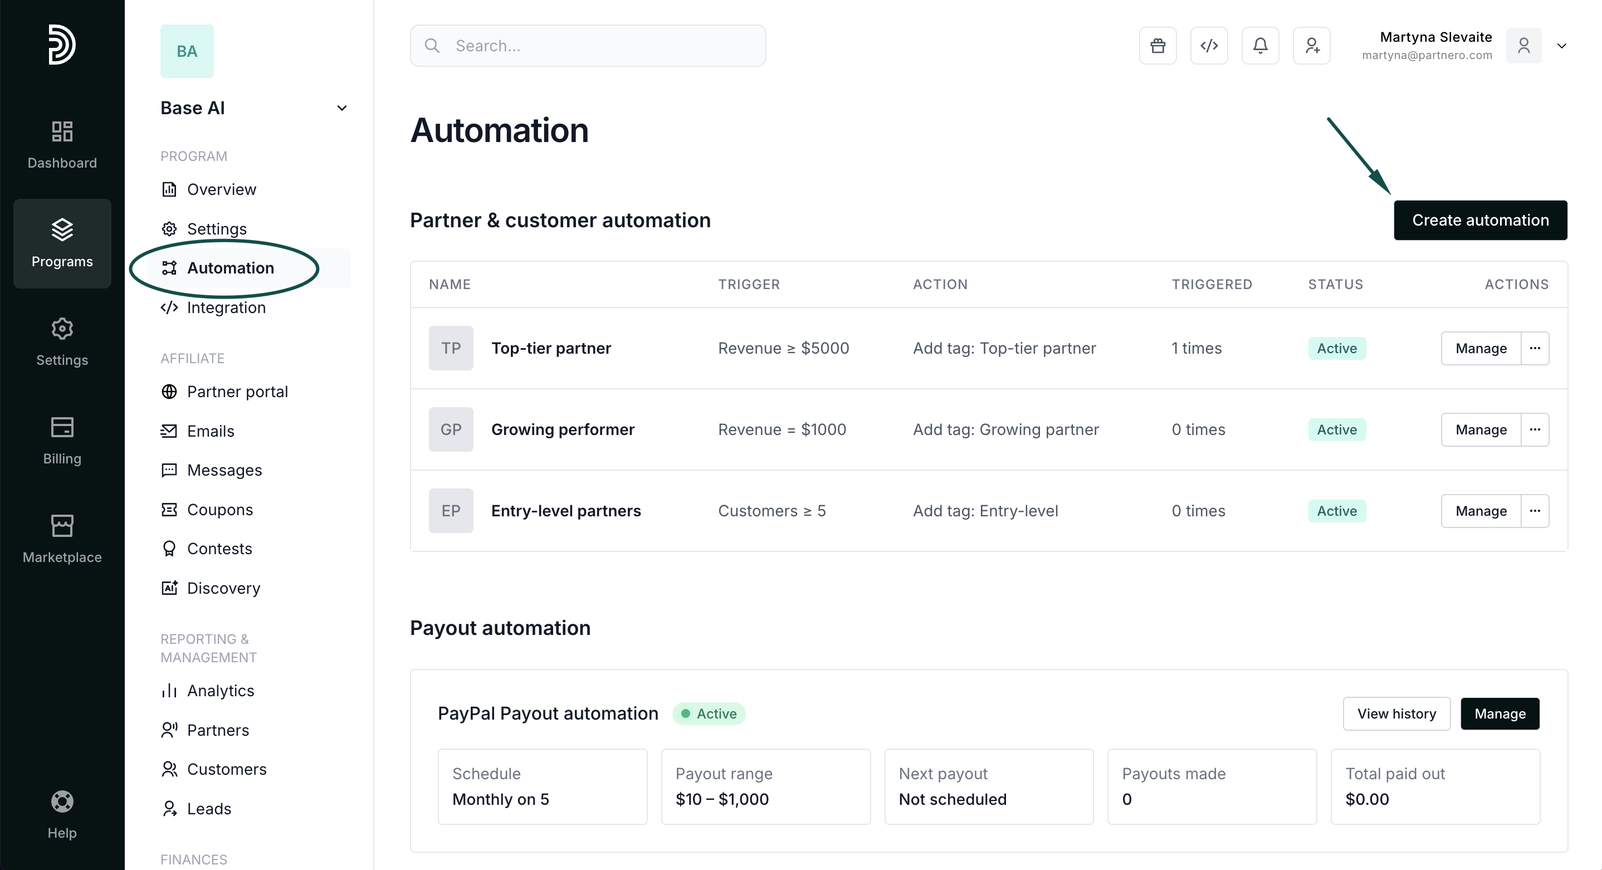
Task: Click the Help lifebuoy icon
Action: point(62,813)
